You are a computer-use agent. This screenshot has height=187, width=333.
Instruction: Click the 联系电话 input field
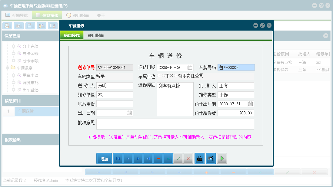[115, 103]
